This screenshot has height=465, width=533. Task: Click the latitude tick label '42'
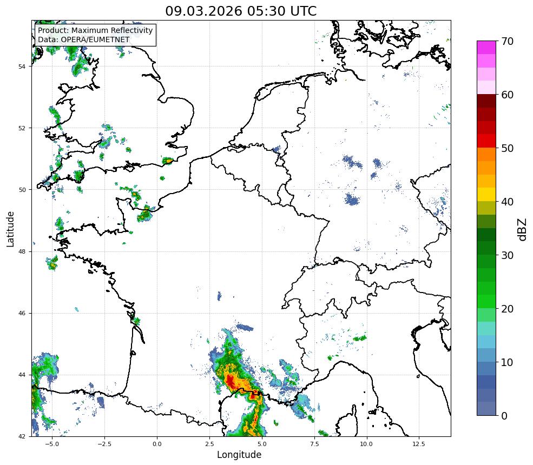tap(22, 436)
